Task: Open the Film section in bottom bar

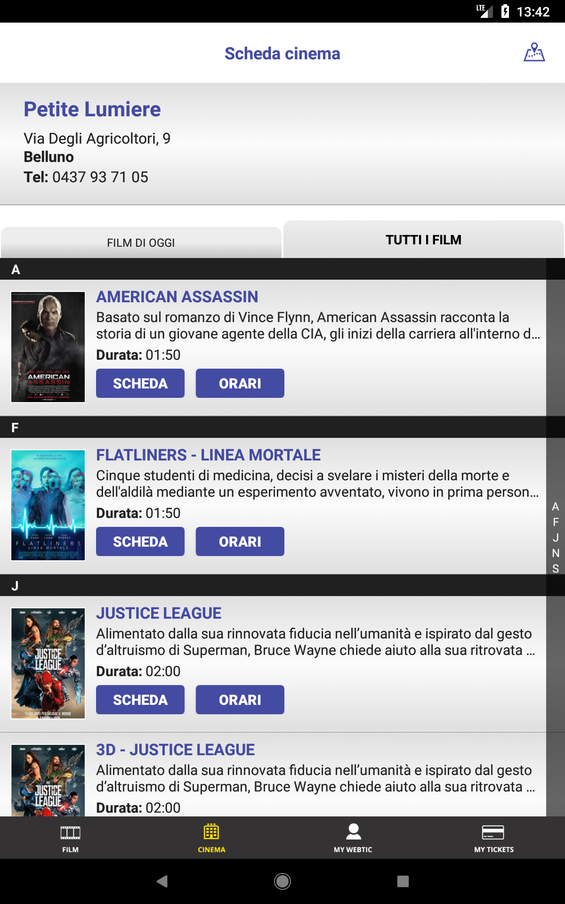Action: pos(71,838)
